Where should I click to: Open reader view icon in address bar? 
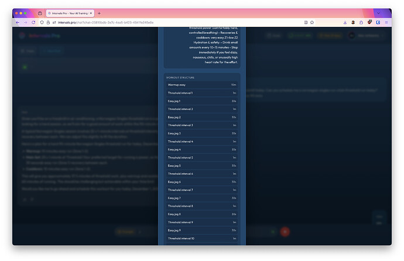306,22
